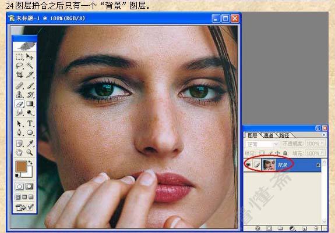This screenshot has width=335, height=233.
Task: Hide the 背景 layer with eye icon
Action: pos(248,164)
